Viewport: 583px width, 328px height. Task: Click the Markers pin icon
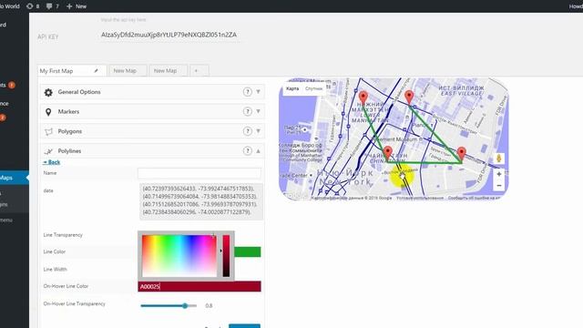point(48,112)
